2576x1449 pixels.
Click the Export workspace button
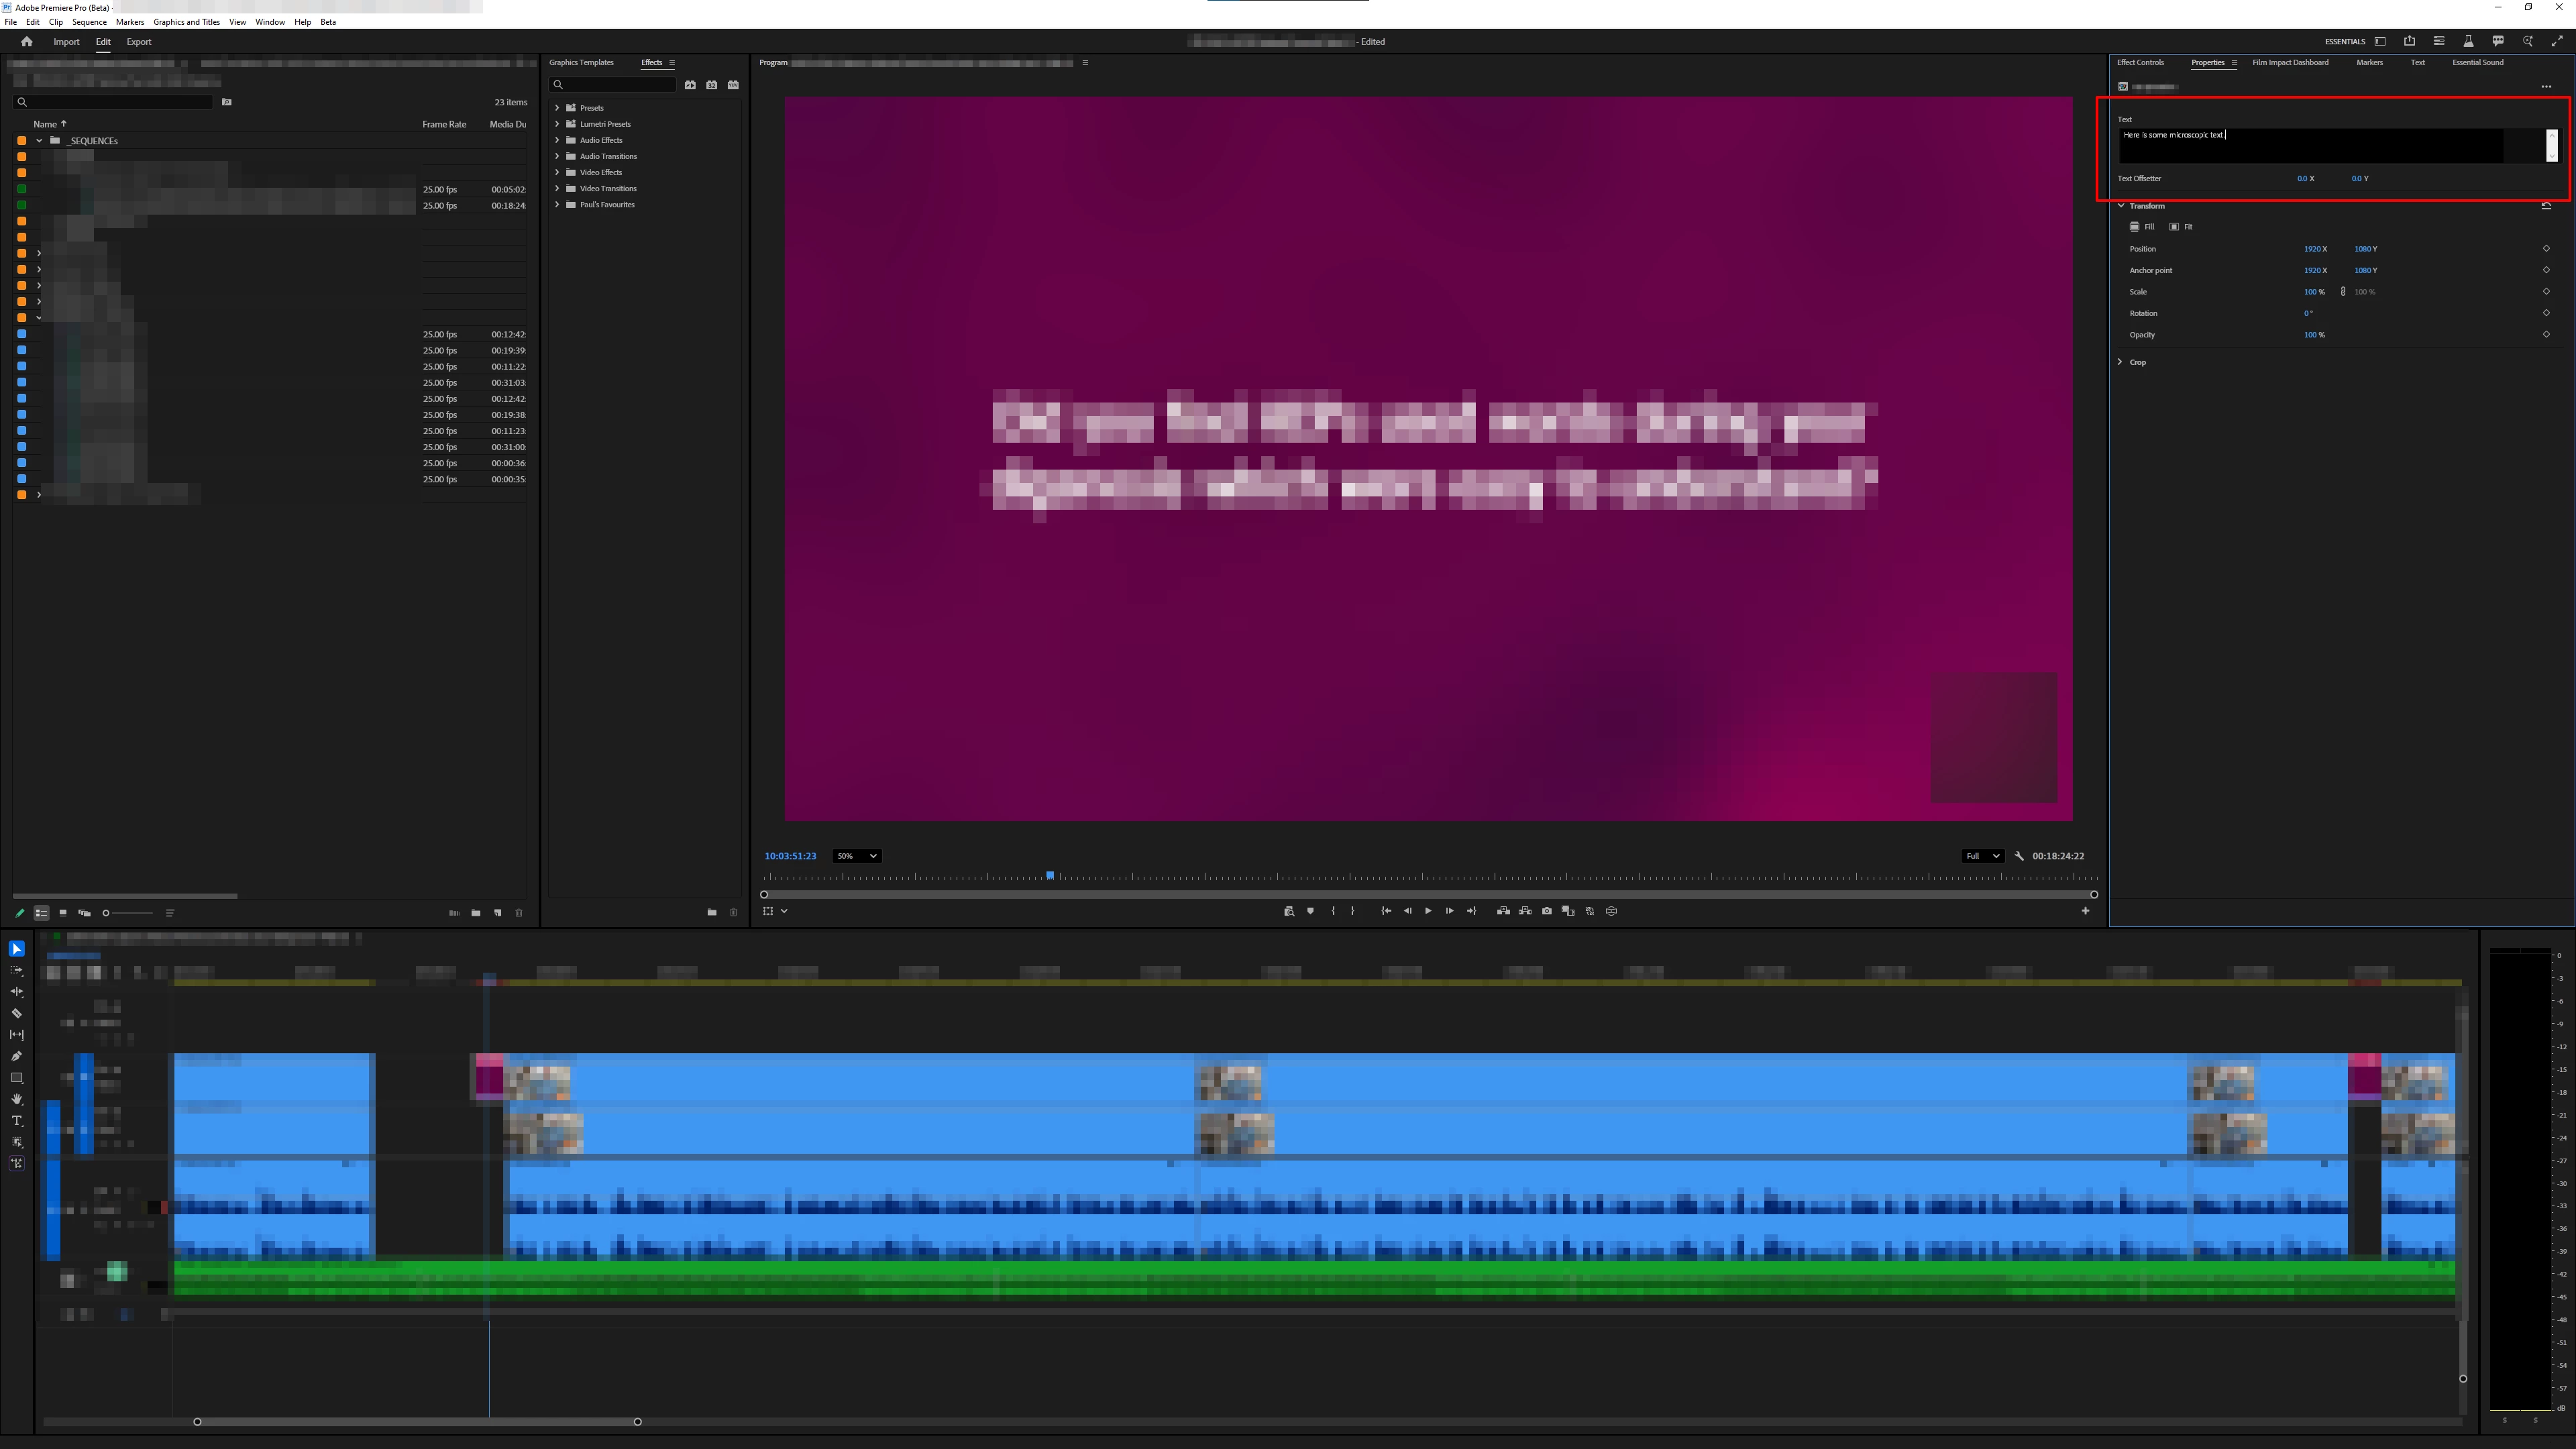coord(139,42)
